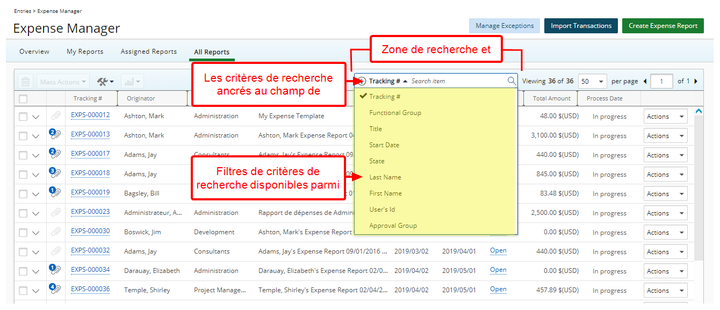Screen dimensions: 720x310
Task: Click the Create Expense Report button
Action: tap(663, 26)
